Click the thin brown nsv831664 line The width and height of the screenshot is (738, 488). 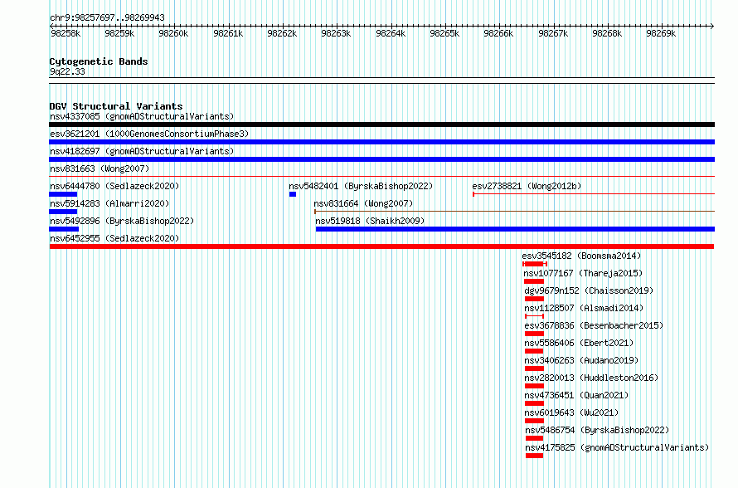pyautogui.click(x=514, y=212)
